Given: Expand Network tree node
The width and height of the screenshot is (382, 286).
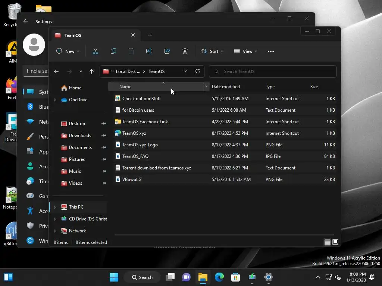Looking at the screenshot, I should [x=55, y=231].
